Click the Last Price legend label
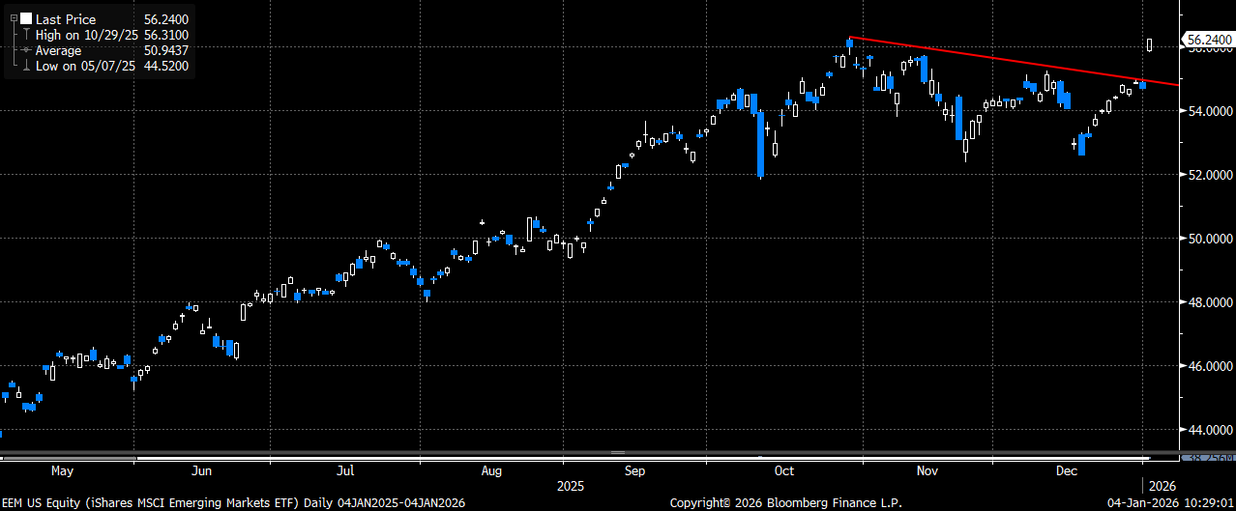The width and height of the screenshot is (1236, 511). (x=64, y=19)
